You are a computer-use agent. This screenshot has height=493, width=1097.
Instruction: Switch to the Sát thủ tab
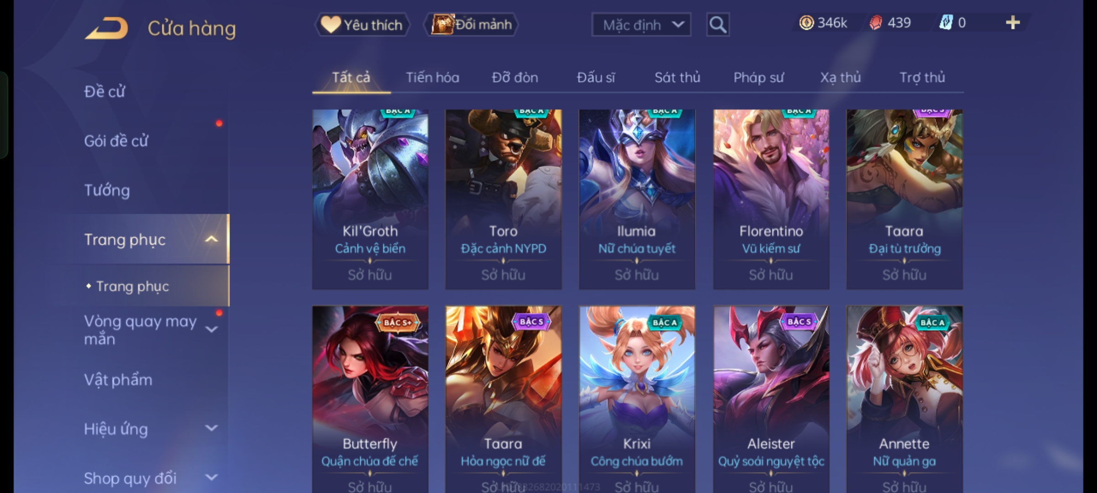click(x=677, y=78)
